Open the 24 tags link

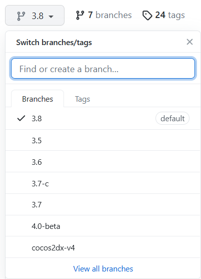click(163, 16)
